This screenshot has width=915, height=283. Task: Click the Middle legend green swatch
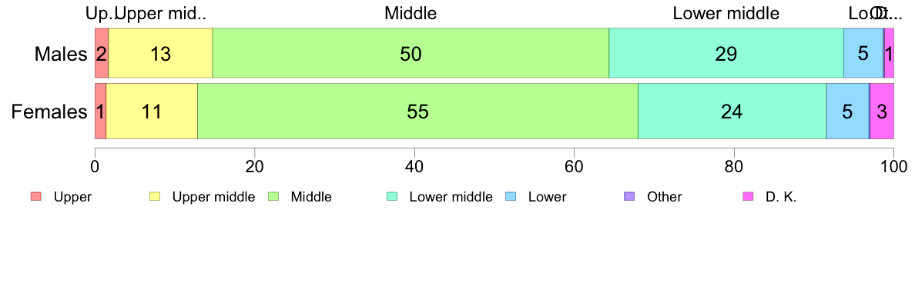pos(273,197)
